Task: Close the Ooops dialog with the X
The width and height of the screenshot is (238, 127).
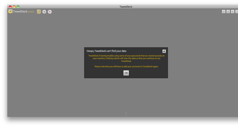Action: point(164,51)
